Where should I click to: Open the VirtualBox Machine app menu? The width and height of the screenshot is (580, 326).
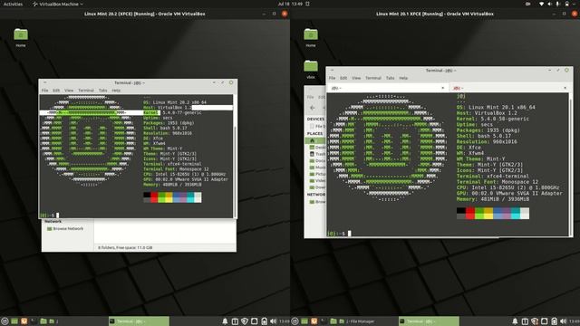[x=57, y=4]
